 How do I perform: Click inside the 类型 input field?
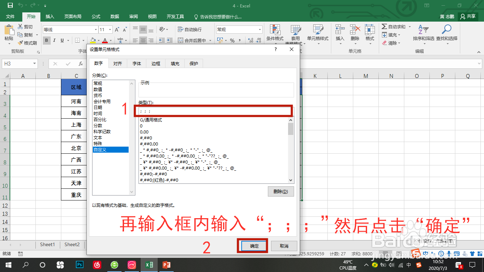[213, 111]
